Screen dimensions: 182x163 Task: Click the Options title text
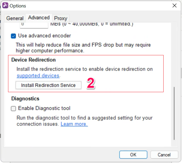click(x=18, y=6)
